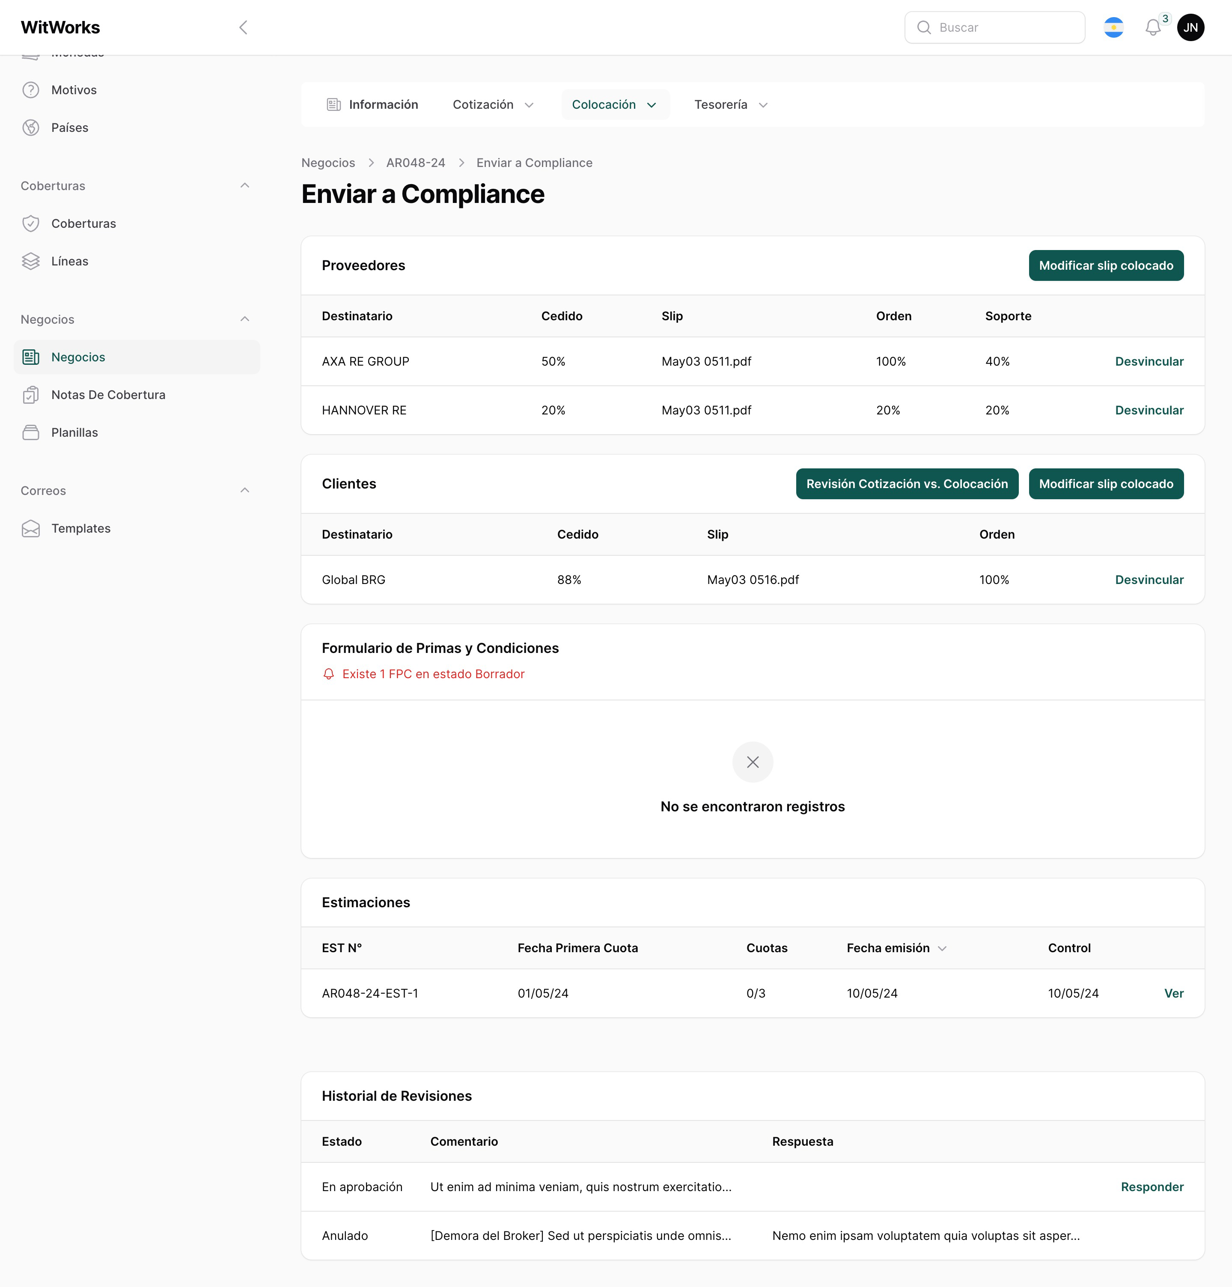Desvincular Global BRG
This screenshot has width=1232, height=1287.
click(x=1149, y=580)
